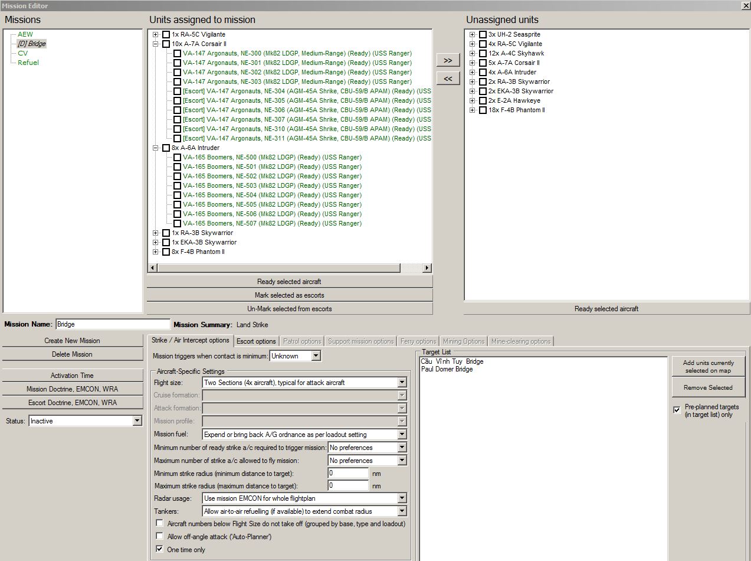
Task: Click the assigned units scrollbar right arrow
Action: (x=427, y=268)
